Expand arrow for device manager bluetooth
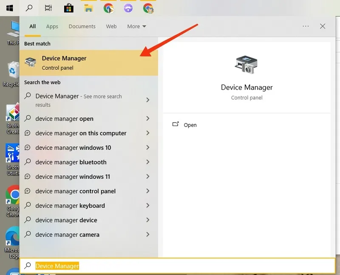The height and width of the screenshot is (275, 340). (147, 162)
